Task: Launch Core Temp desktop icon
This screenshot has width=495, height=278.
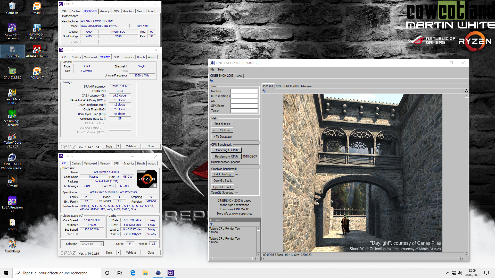Action: (x=12, y=246)
